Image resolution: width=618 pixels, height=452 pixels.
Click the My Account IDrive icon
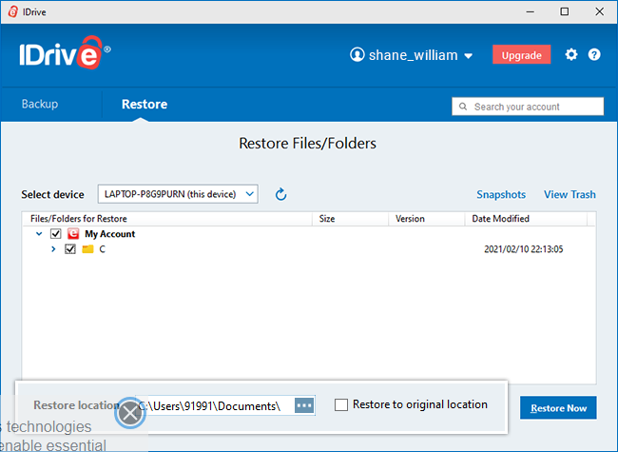click(73, 233)
